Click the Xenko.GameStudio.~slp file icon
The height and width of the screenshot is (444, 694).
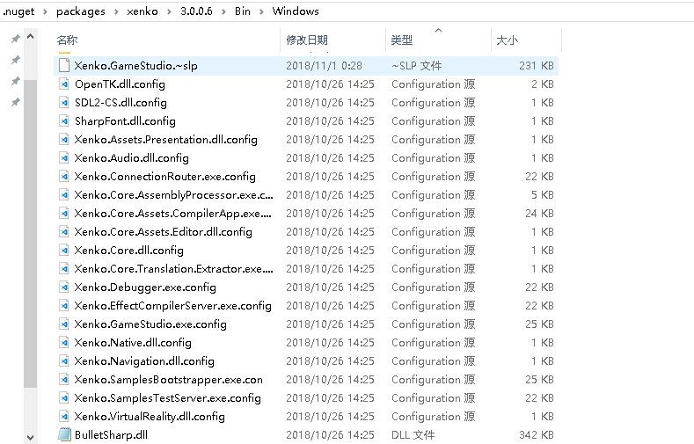point(64,65)
